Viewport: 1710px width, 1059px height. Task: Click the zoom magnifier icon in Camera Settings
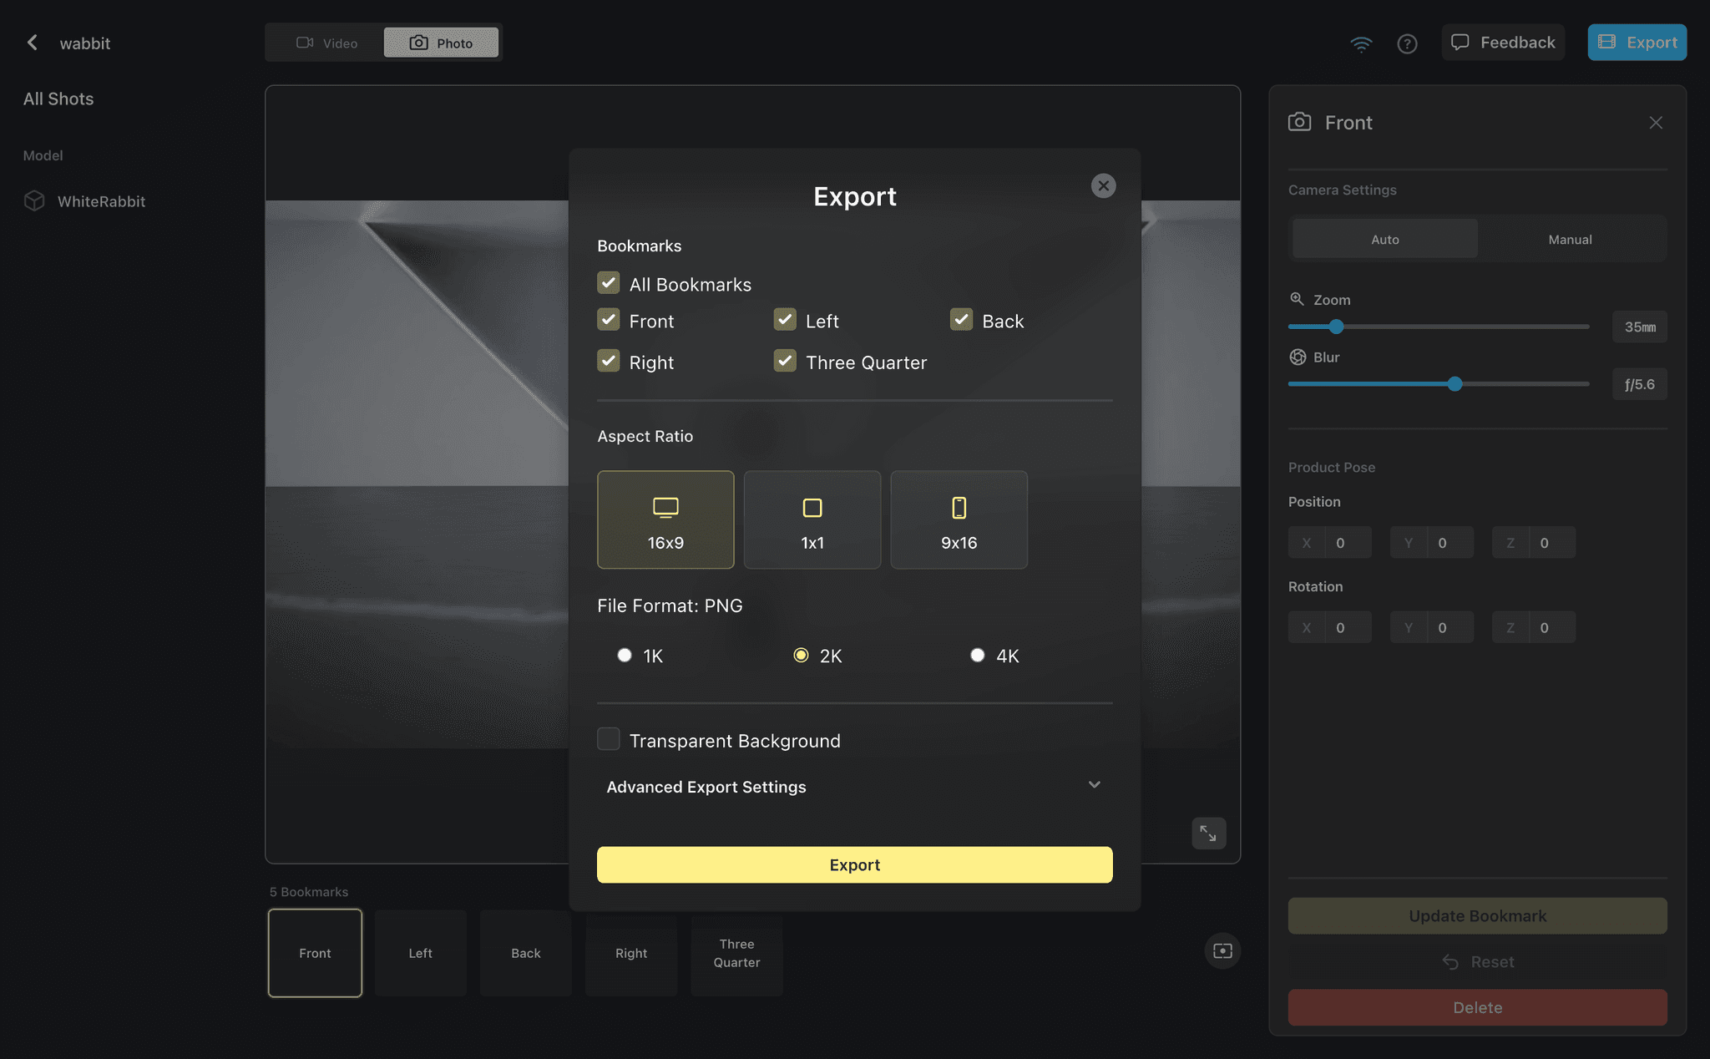[1298, 299]
